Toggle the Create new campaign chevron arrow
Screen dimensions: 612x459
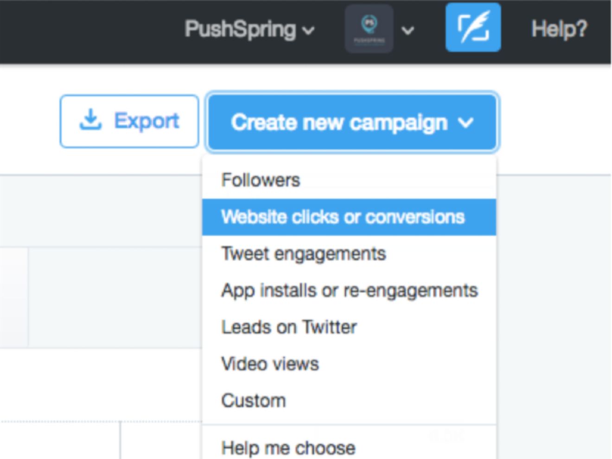pyautogui.click(x=465, y=123)
